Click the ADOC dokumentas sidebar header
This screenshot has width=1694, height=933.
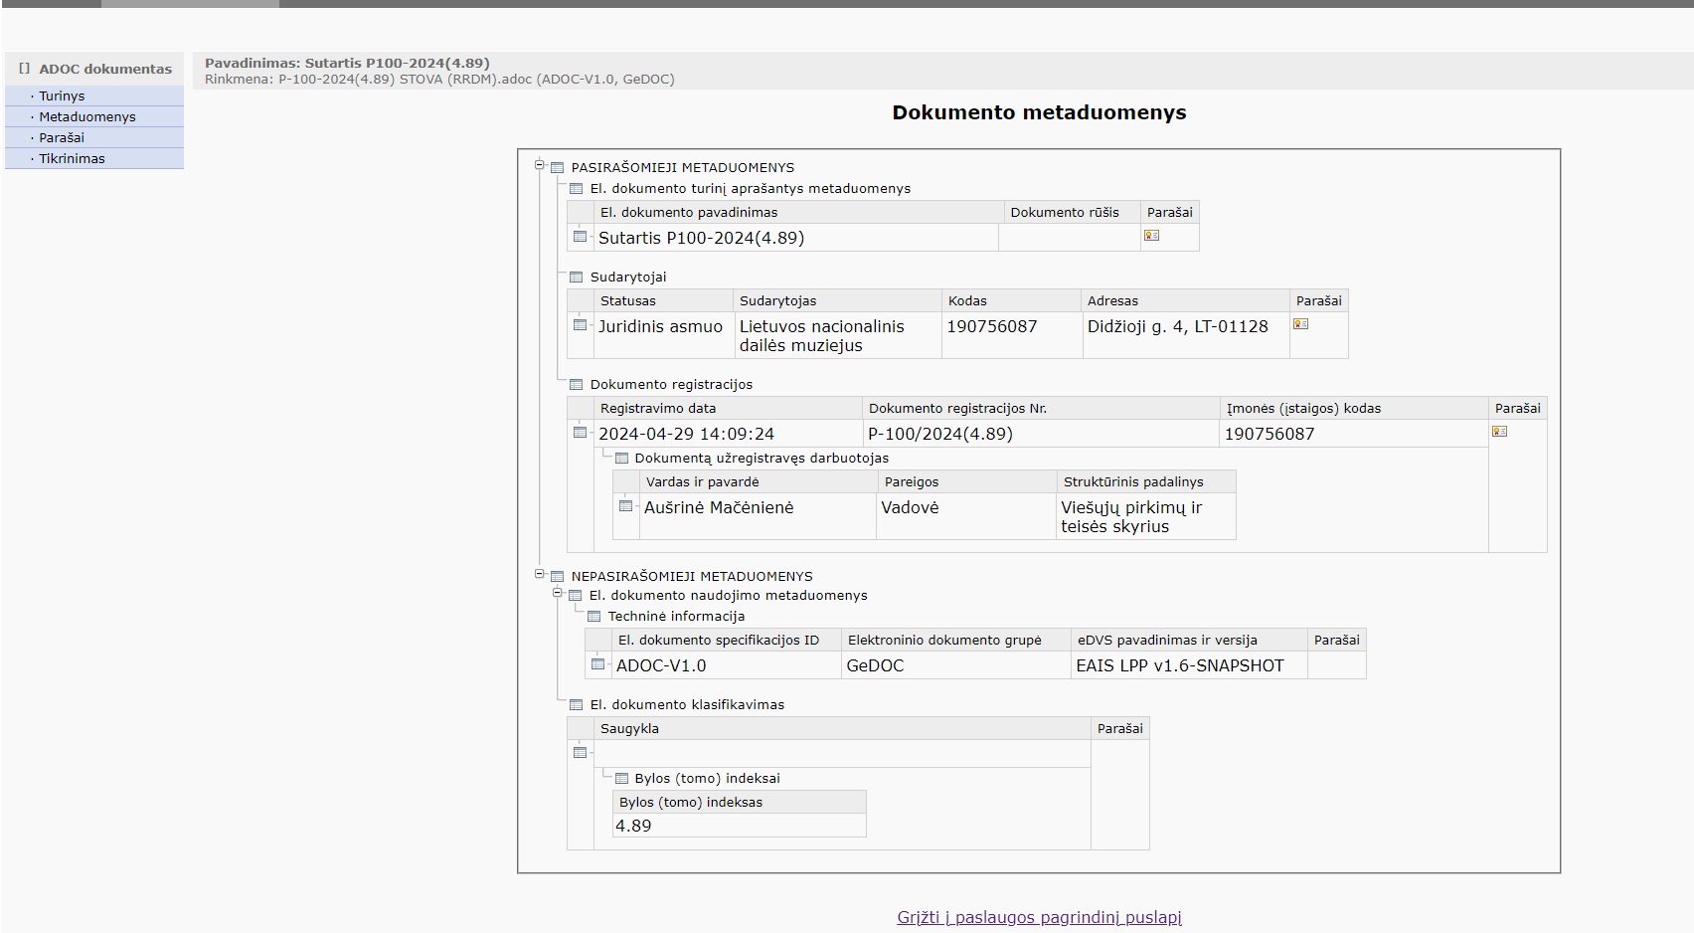point(104,69)
